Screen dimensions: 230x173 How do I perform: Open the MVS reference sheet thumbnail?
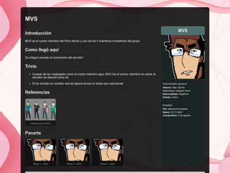coord(40,110)
